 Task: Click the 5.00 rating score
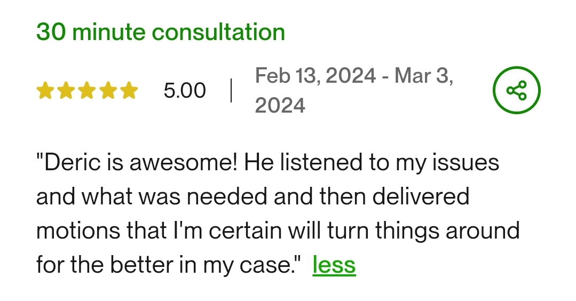click(184, 91)
